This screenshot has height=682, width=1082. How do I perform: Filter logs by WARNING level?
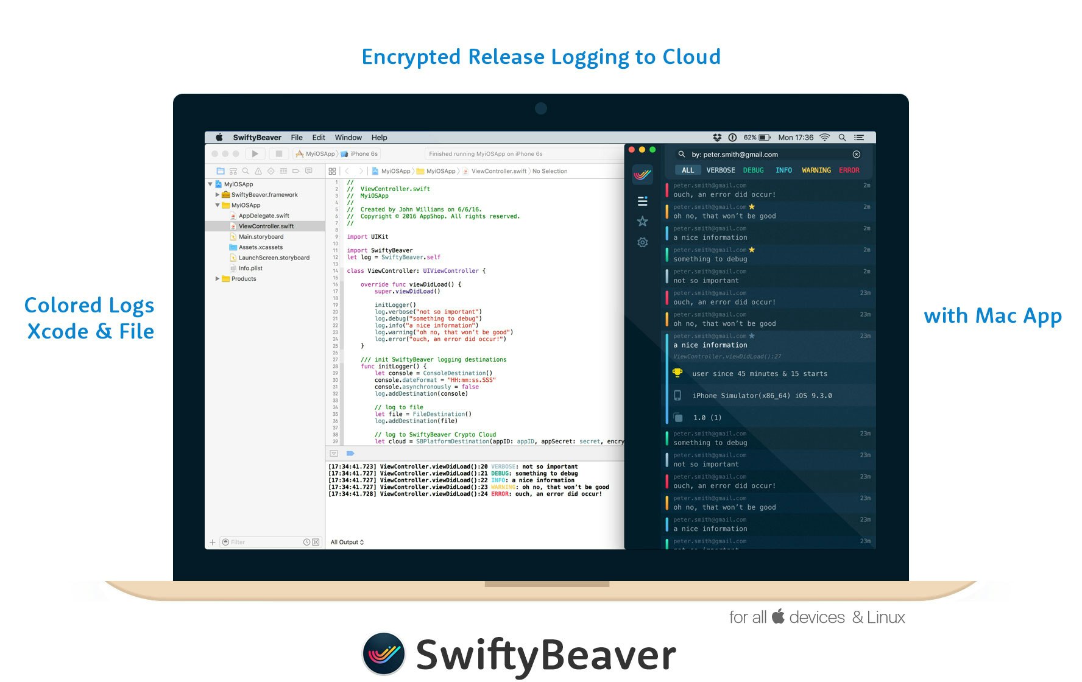pyautogui.click(x=816, y=170)
